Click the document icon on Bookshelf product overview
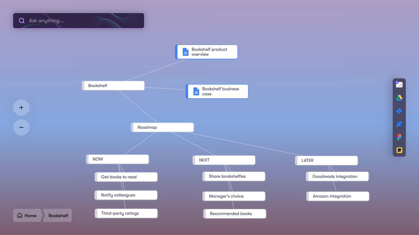 186,52
